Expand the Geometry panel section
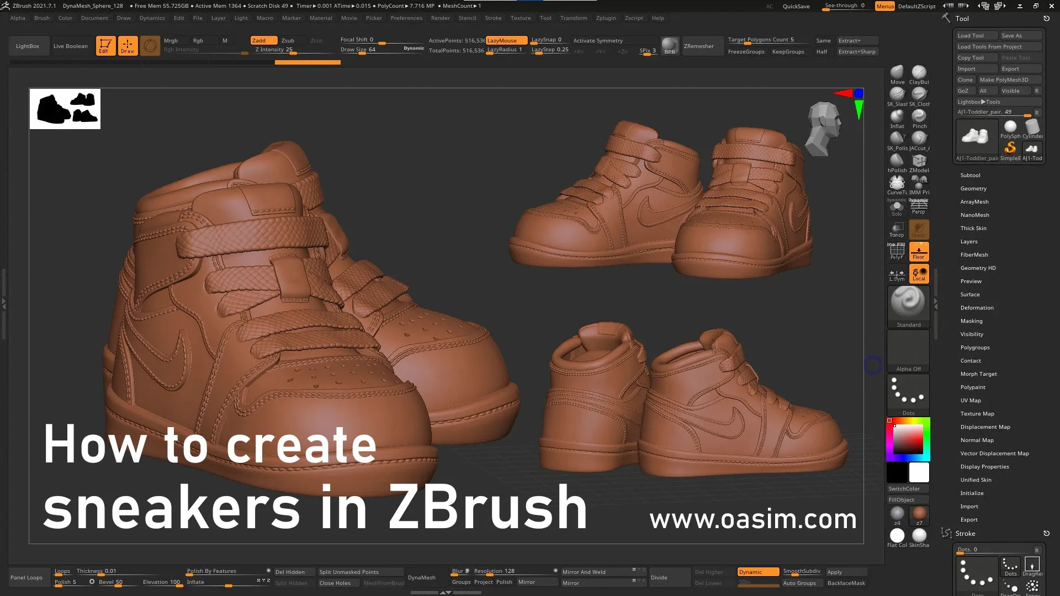The image size is (1060, 596). tap(973, 188)
